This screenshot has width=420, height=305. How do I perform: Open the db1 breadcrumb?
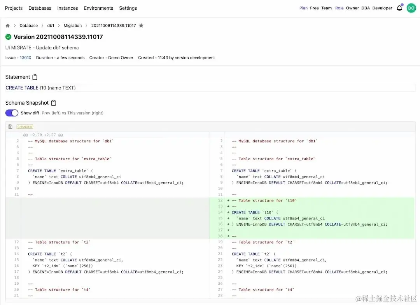pyautogui.click(x=51, y=25)
